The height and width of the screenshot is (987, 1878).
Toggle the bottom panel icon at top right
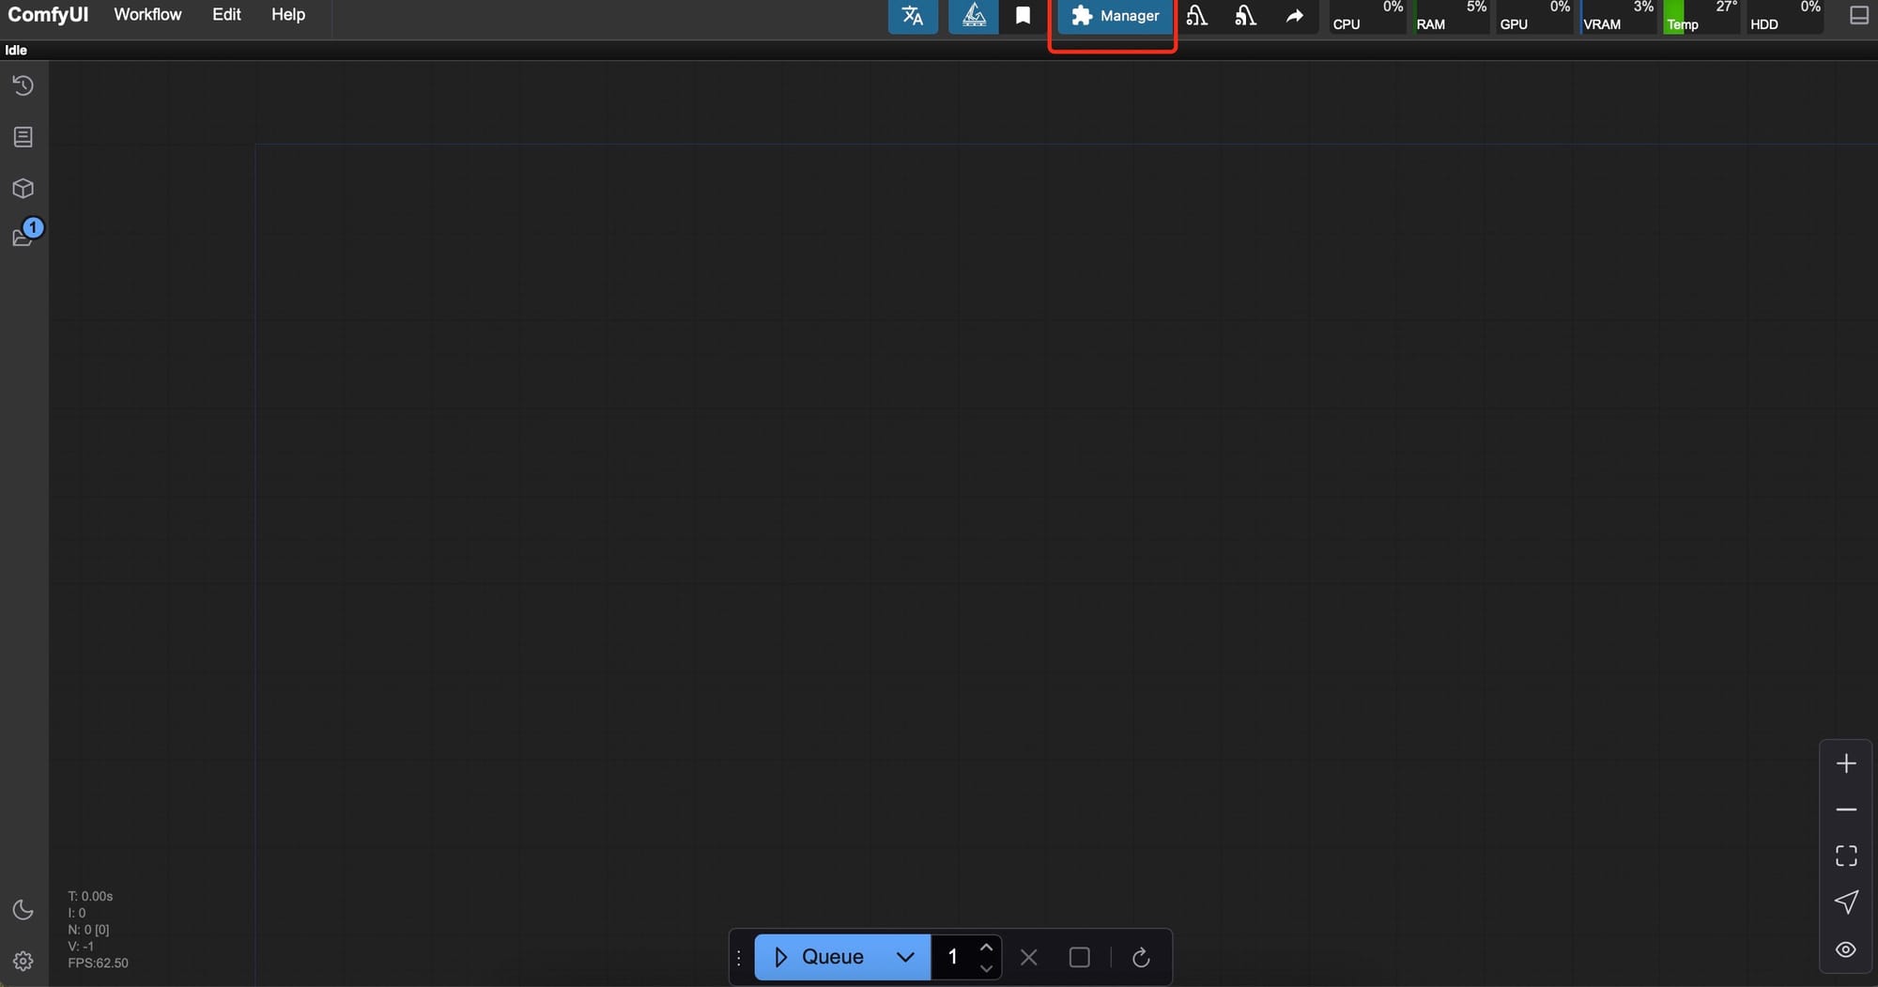tap(1858, 15)
